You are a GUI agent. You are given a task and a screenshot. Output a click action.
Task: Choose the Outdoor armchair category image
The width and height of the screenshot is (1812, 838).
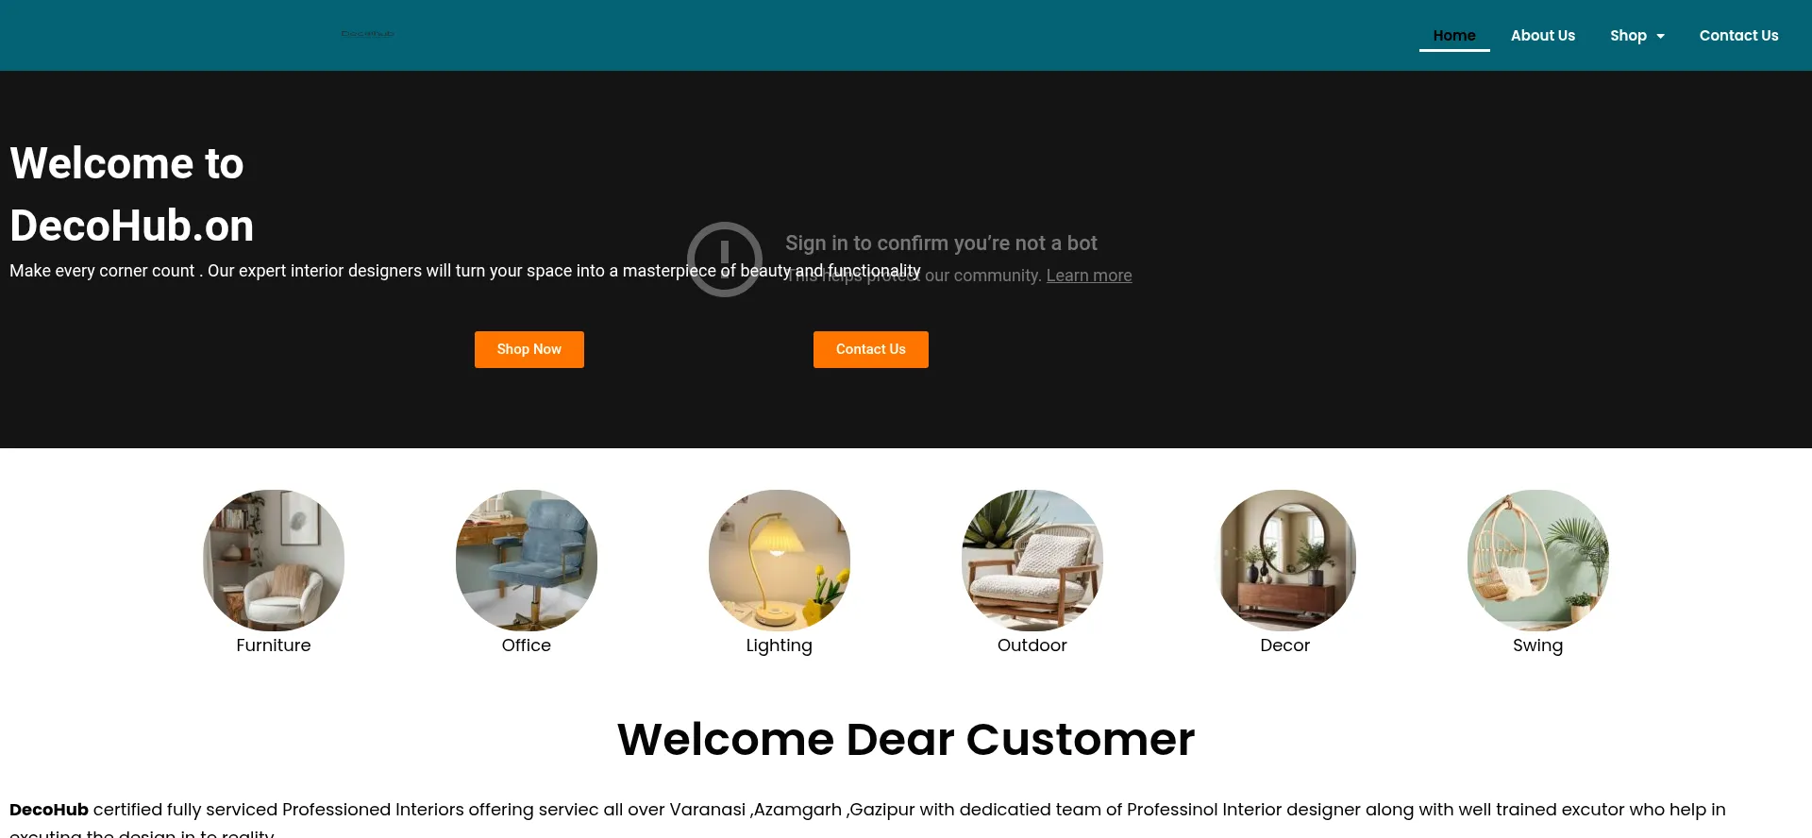pyautogui.click(x=1032, y=561)
